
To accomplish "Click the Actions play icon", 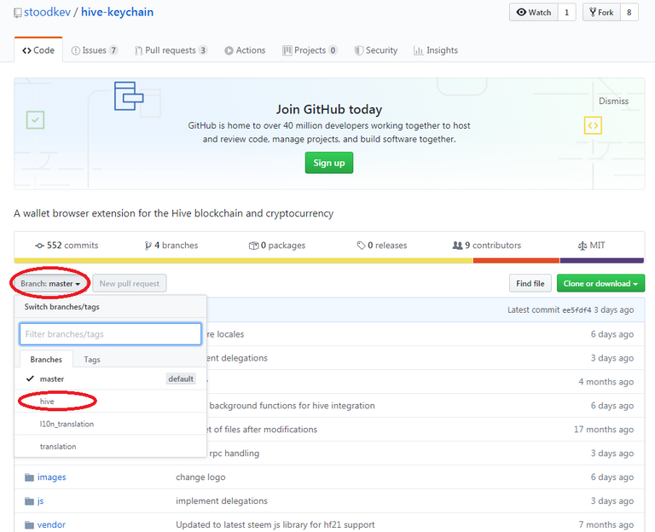I will pyautogui.click(x=229, y=50).
